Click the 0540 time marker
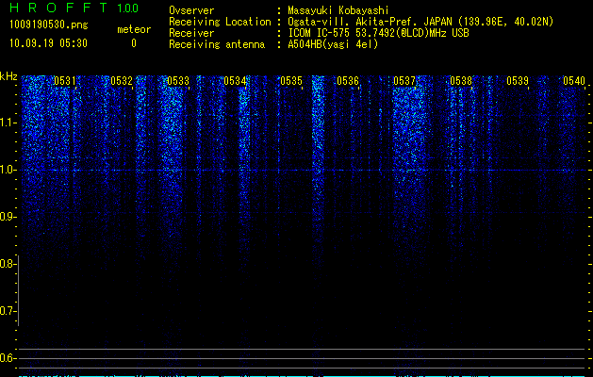The image size is (593, 377). pyautogui.click(x=574, y=81)
